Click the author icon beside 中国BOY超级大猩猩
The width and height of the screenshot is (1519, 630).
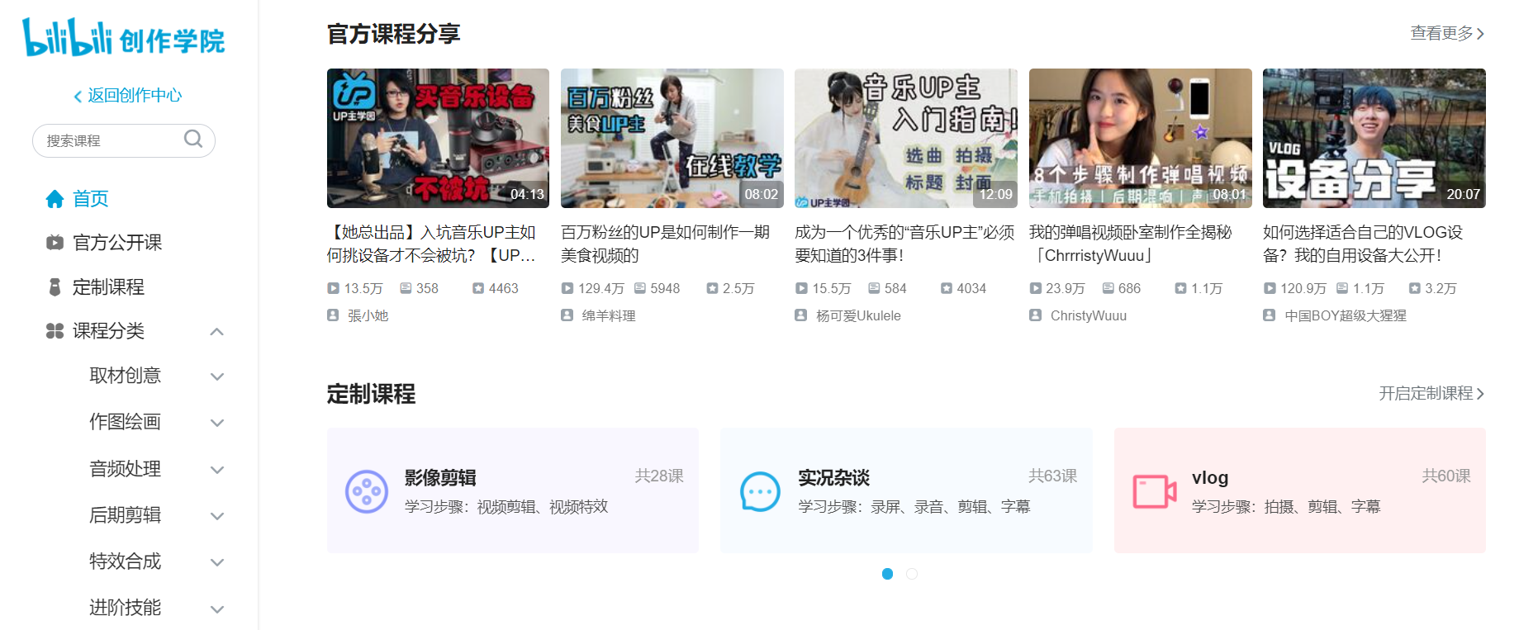[x=1270, y=315]
